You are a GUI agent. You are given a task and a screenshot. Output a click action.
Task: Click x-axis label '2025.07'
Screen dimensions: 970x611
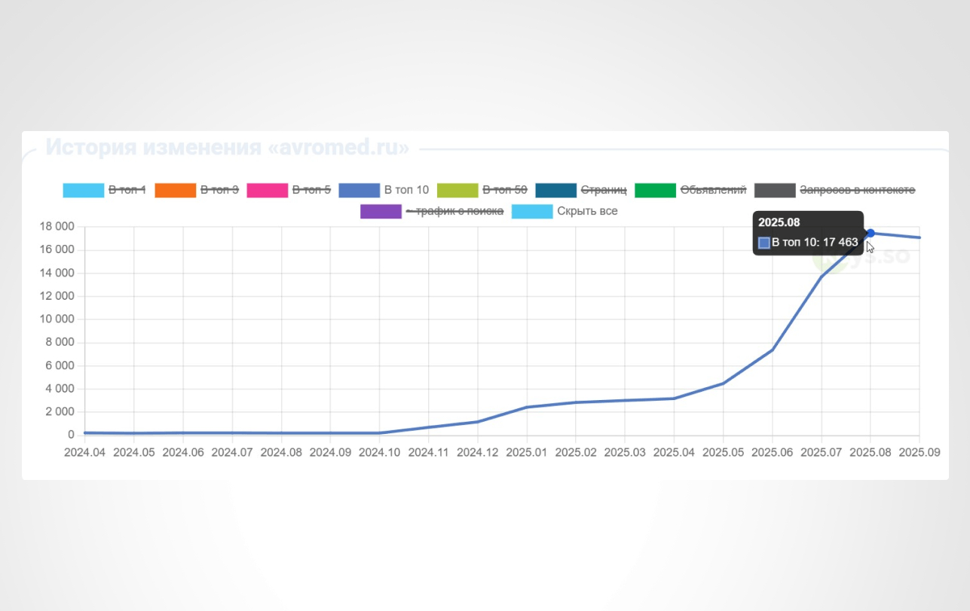822,453
